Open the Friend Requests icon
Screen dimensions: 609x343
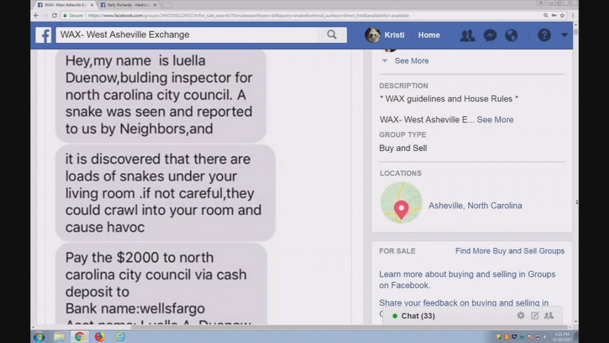[467, 35]
